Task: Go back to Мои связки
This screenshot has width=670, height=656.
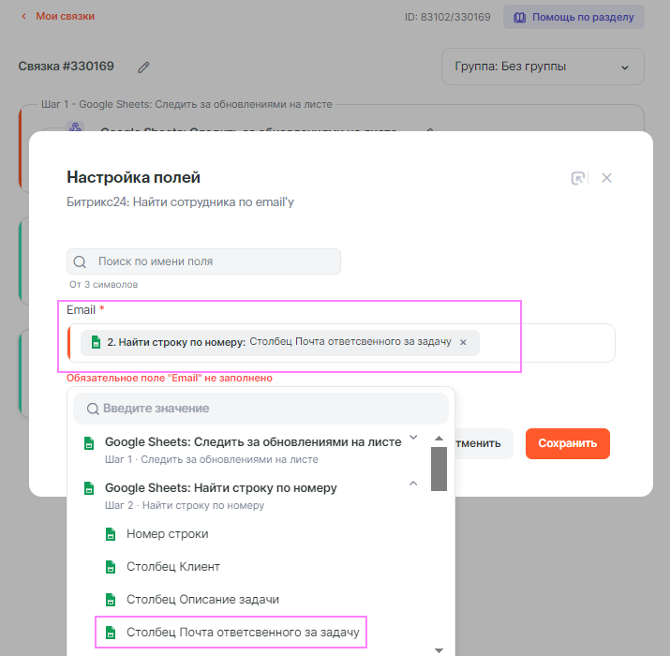Action: [58, 16]
